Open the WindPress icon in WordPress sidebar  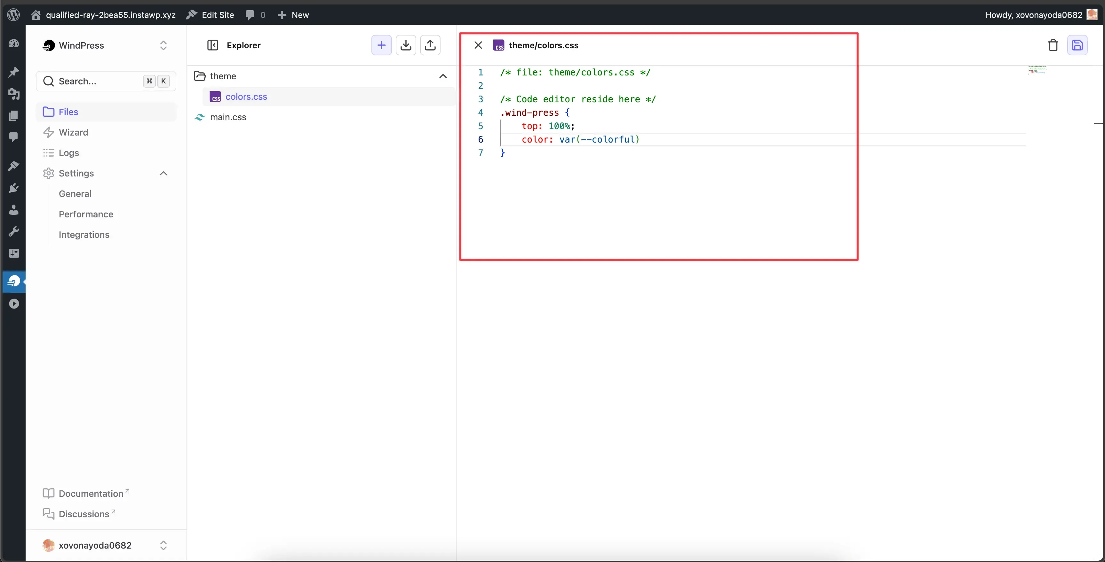(14, 281)
